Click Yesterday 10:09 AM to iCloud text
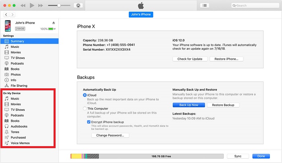This screenshot has height=163, width=282. pos(193,118)
